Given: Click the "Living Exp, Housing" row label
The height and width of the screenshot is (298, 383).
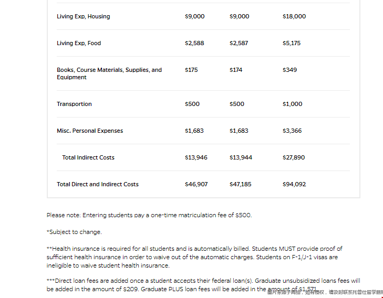Looking at the screenshot, I should (x=84, y=16).
